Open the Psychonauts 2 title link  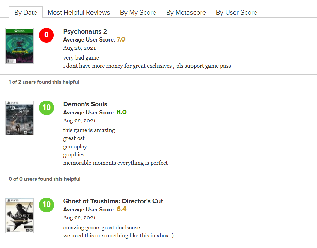[85, 32]
